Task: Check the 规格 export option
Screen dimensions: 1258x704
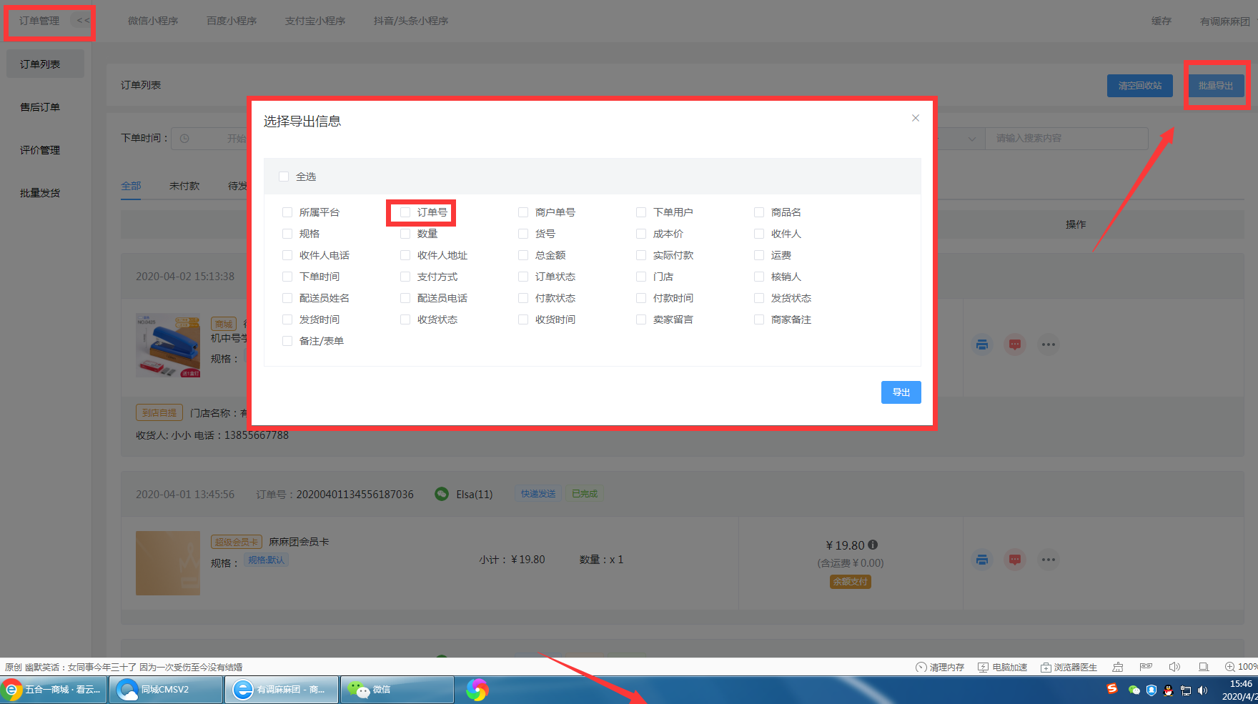Action: click(x=287, y=234)
